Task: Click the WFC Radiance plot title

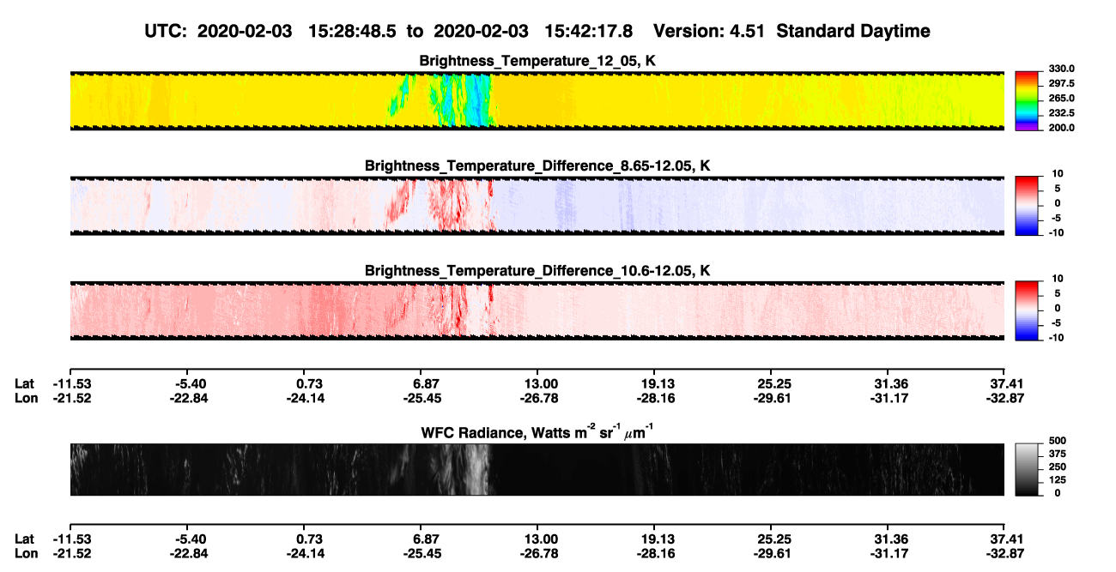Action: click(537, 431)
